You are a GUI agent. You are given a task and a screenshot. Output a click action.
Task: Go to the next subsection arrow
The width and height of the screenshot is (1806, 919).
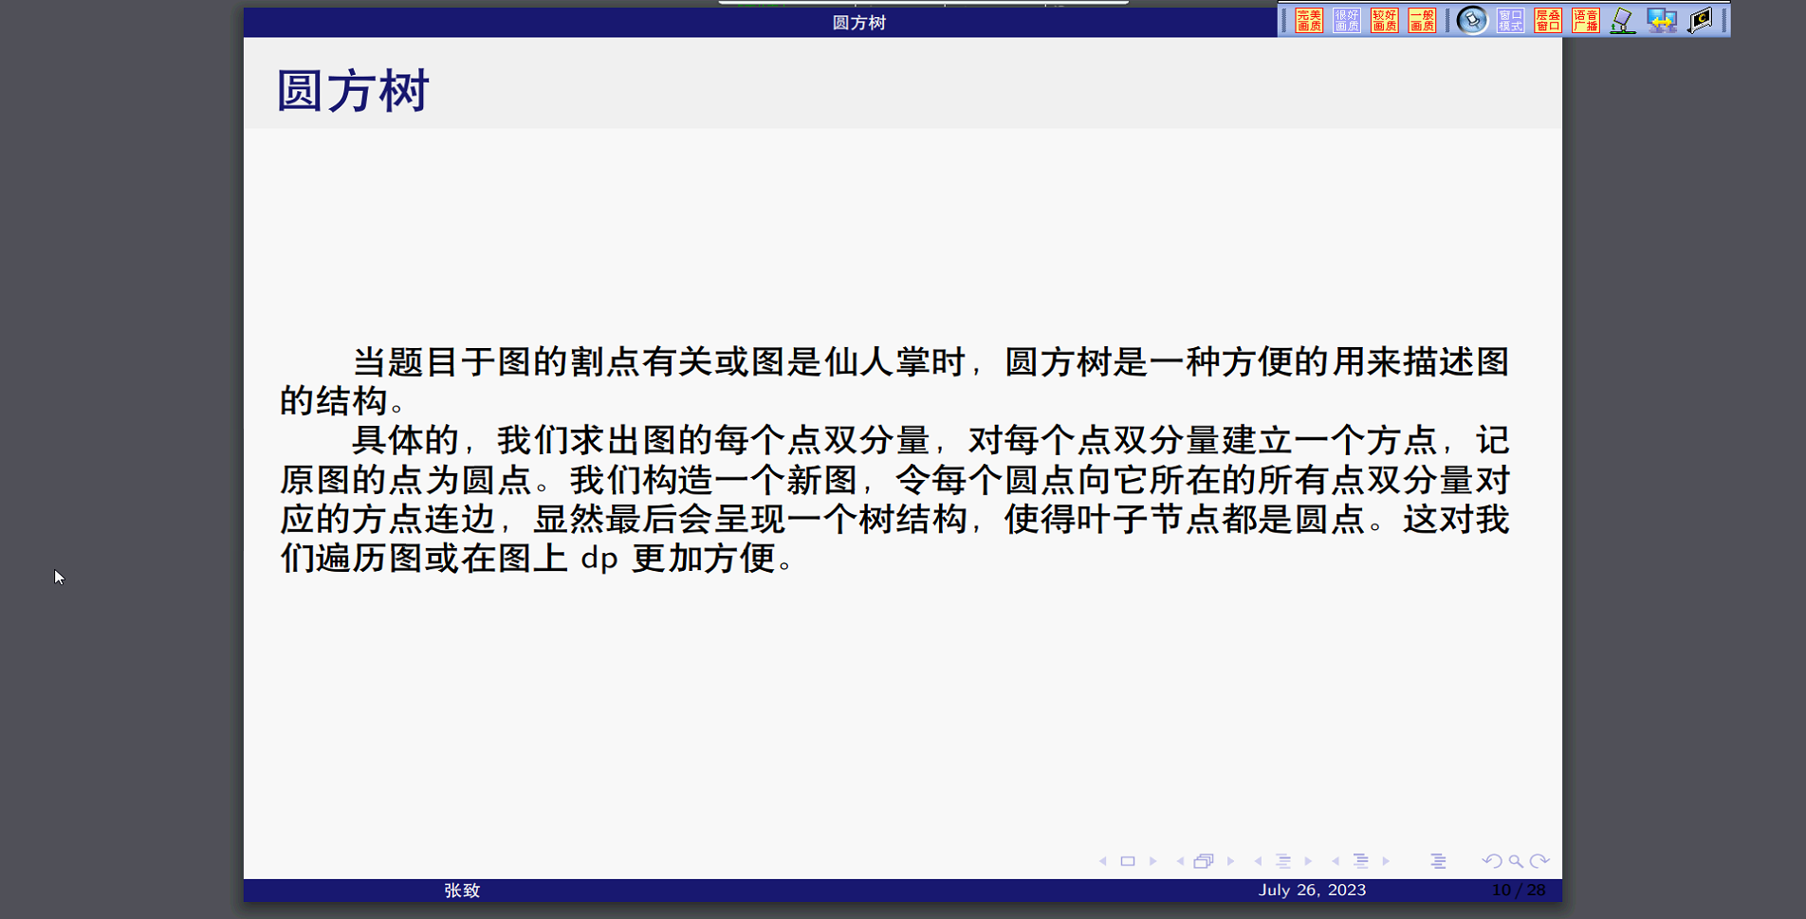click(1308, 861)
